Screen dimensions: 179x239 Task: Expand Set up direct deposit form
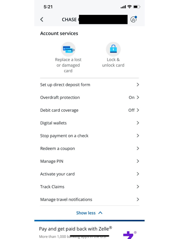coord(89,85)
